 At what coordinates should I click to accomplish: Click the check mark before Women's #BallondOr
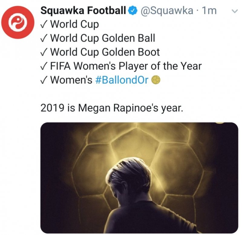coord(44,80)
